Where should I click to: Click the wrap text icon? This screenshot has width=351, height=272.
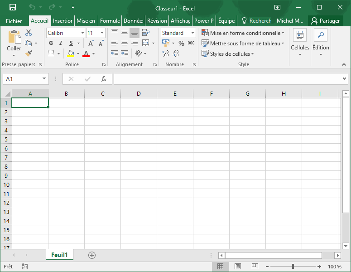point(145,33)
